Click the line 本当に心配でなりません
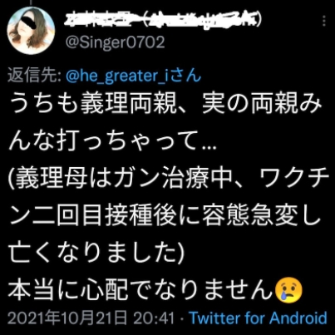This screenshot has width=335, height=335. (x=140, y=290)
